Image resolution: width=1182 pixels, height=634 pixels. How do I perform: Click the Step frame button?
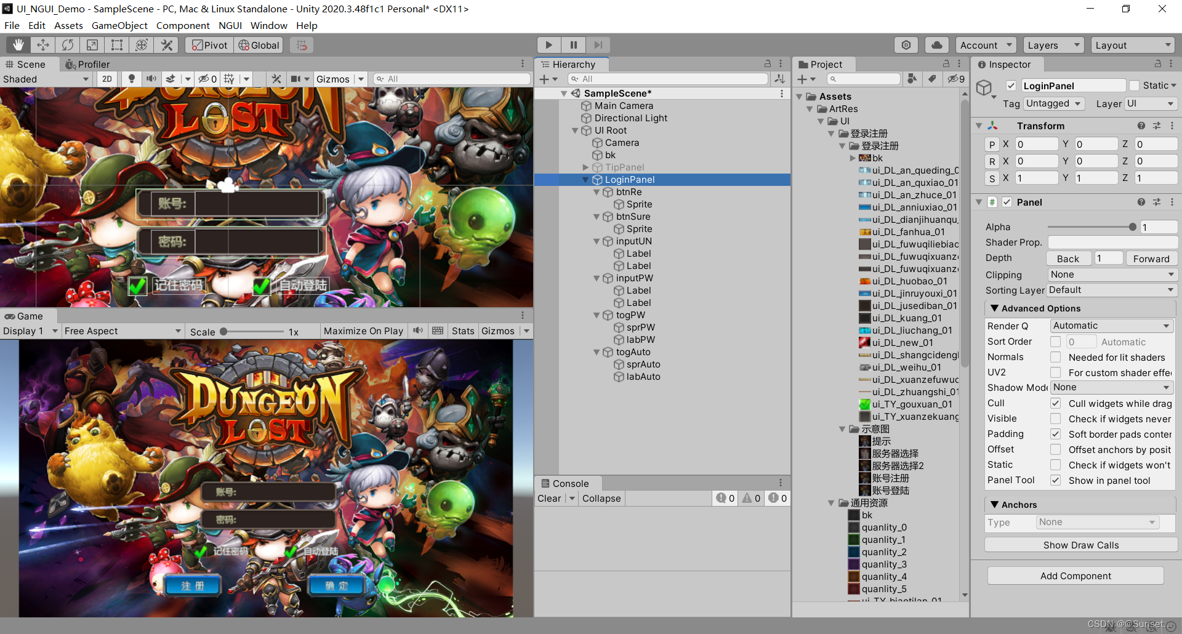tap(598, 45)
